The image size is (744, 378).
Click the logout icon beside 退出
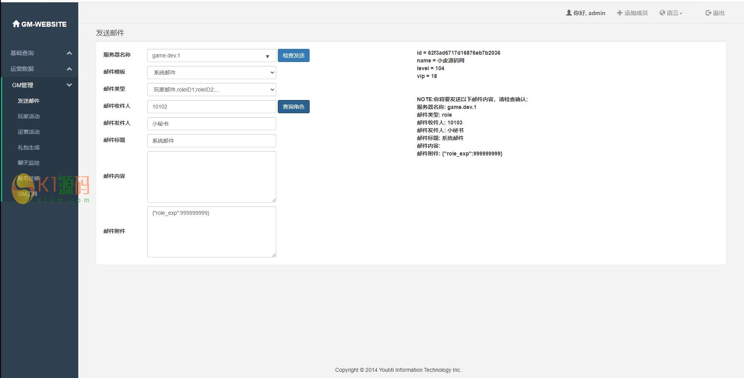click(708, 13)
